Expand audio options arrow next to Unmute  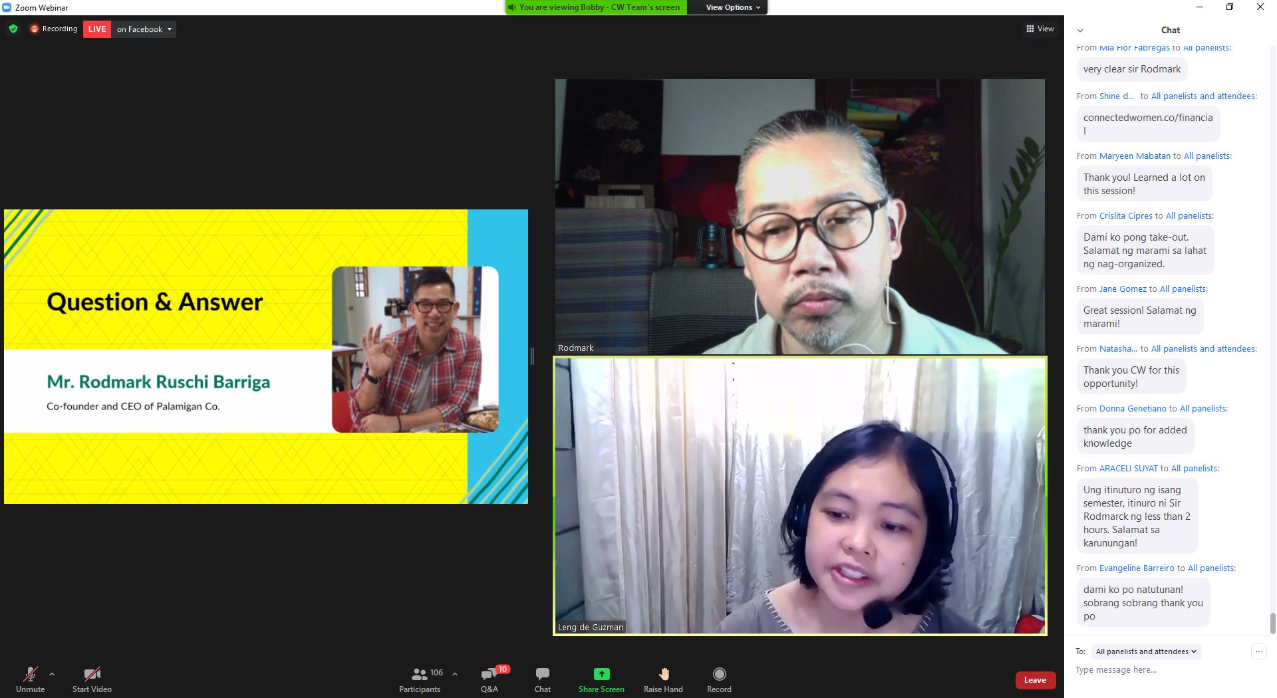coord(52,674)
